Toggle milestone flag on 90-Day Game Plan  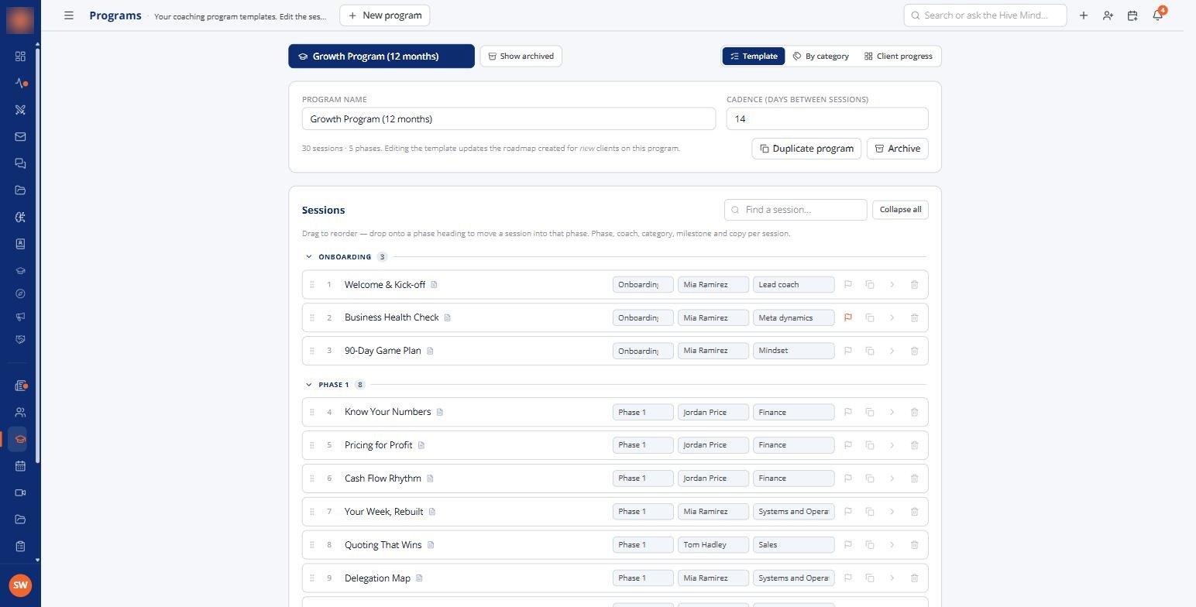pos(848,351)
